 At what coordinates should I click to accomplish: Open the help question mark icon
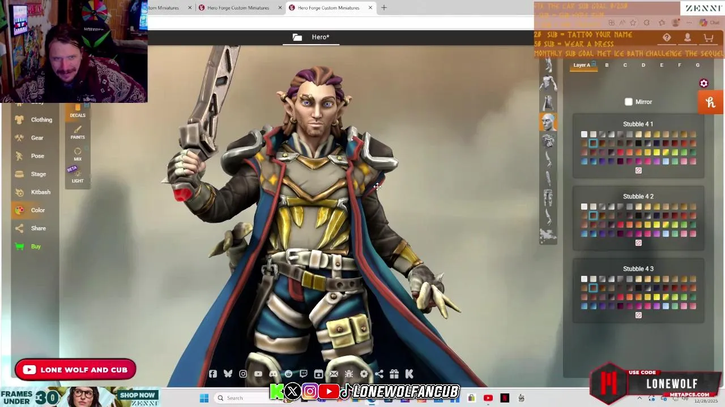coord(667,38)
